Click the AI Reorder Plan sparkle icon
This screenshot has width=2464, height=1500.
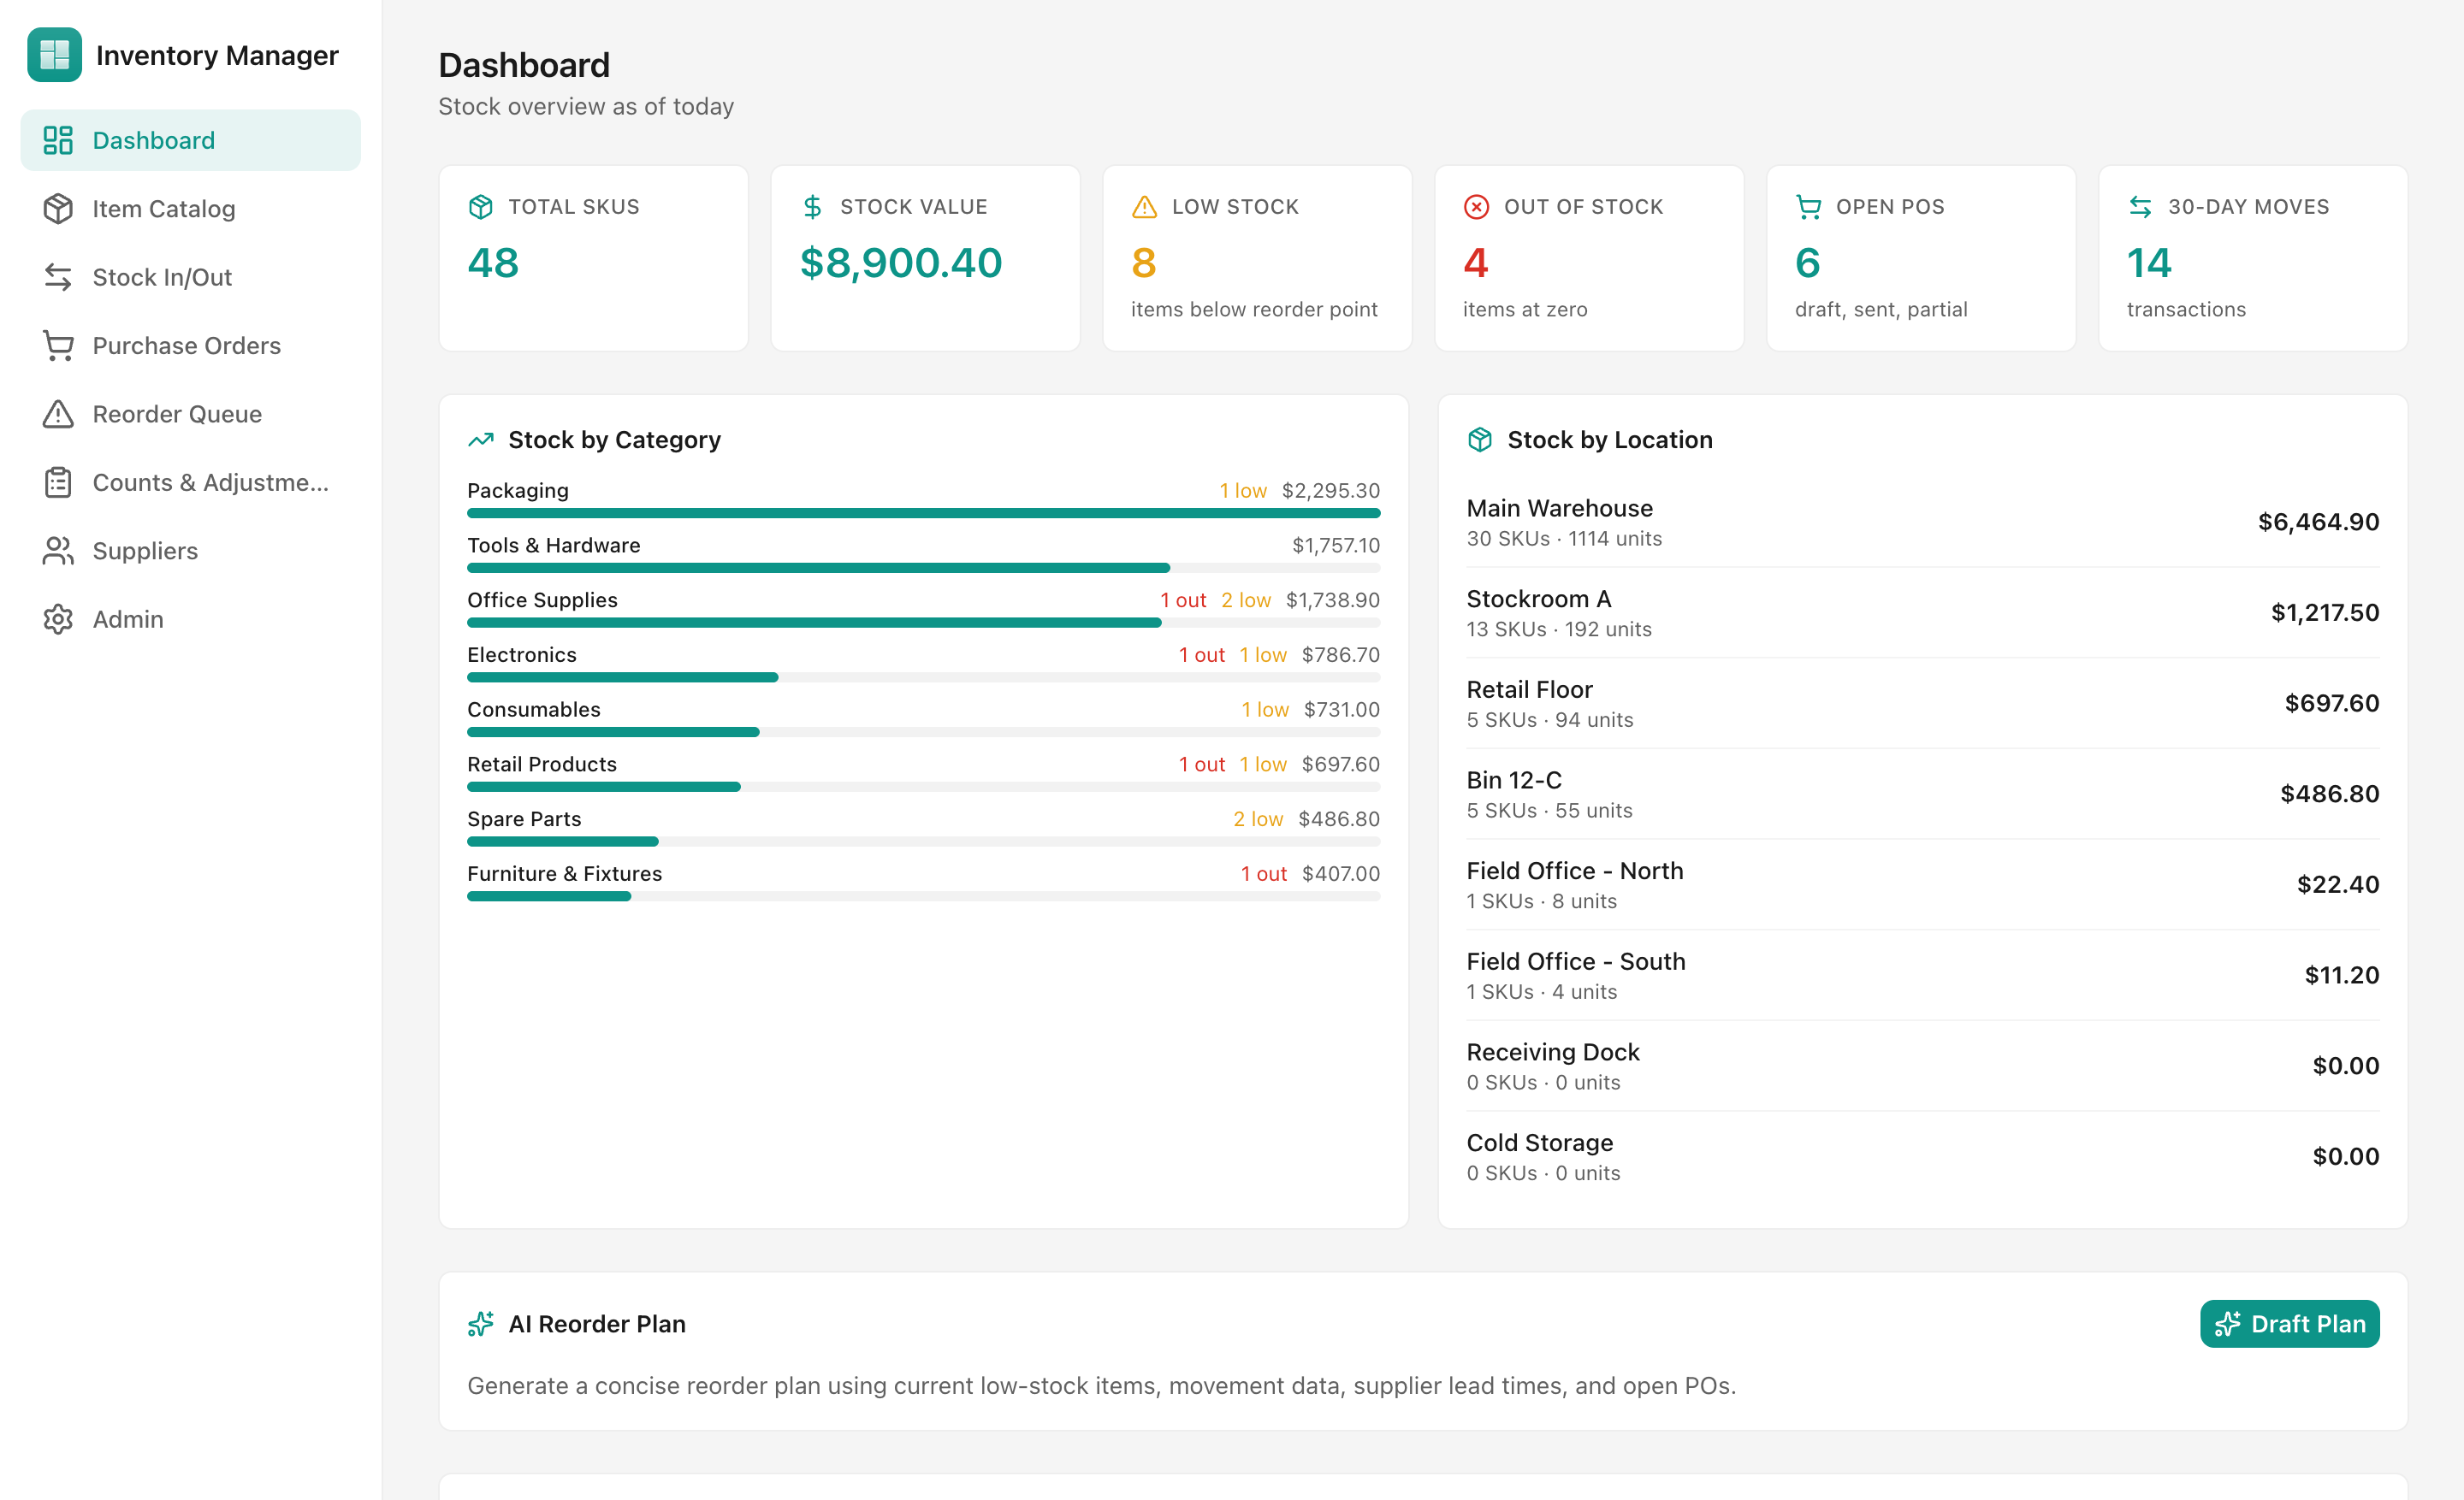(481, 1324)
